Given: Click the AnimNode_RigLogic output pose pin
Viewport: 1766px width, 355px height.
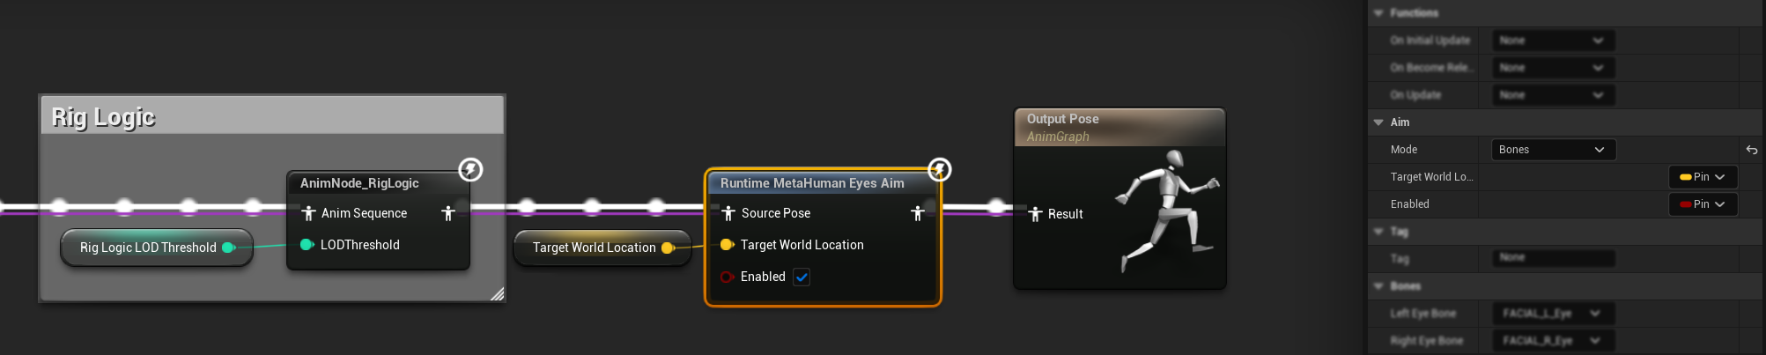Looking at the screenshot, I should click(x=447, y=213).
